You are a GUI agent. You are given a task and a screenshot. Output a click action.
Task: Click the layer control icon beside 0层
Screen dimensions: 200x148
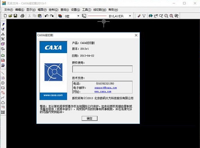click(60, 16)
